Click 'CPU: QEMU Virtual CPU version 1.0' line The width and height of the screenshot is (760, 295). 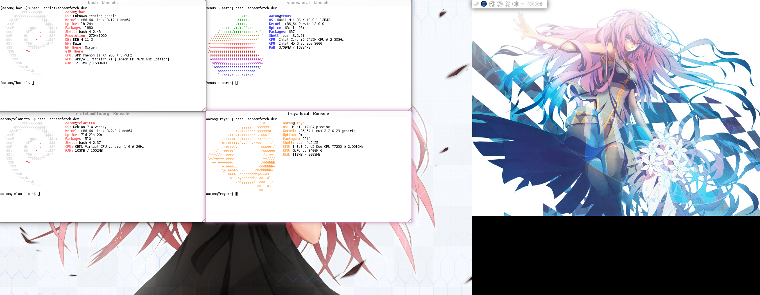pyautogui.click(x=105, y=147)
